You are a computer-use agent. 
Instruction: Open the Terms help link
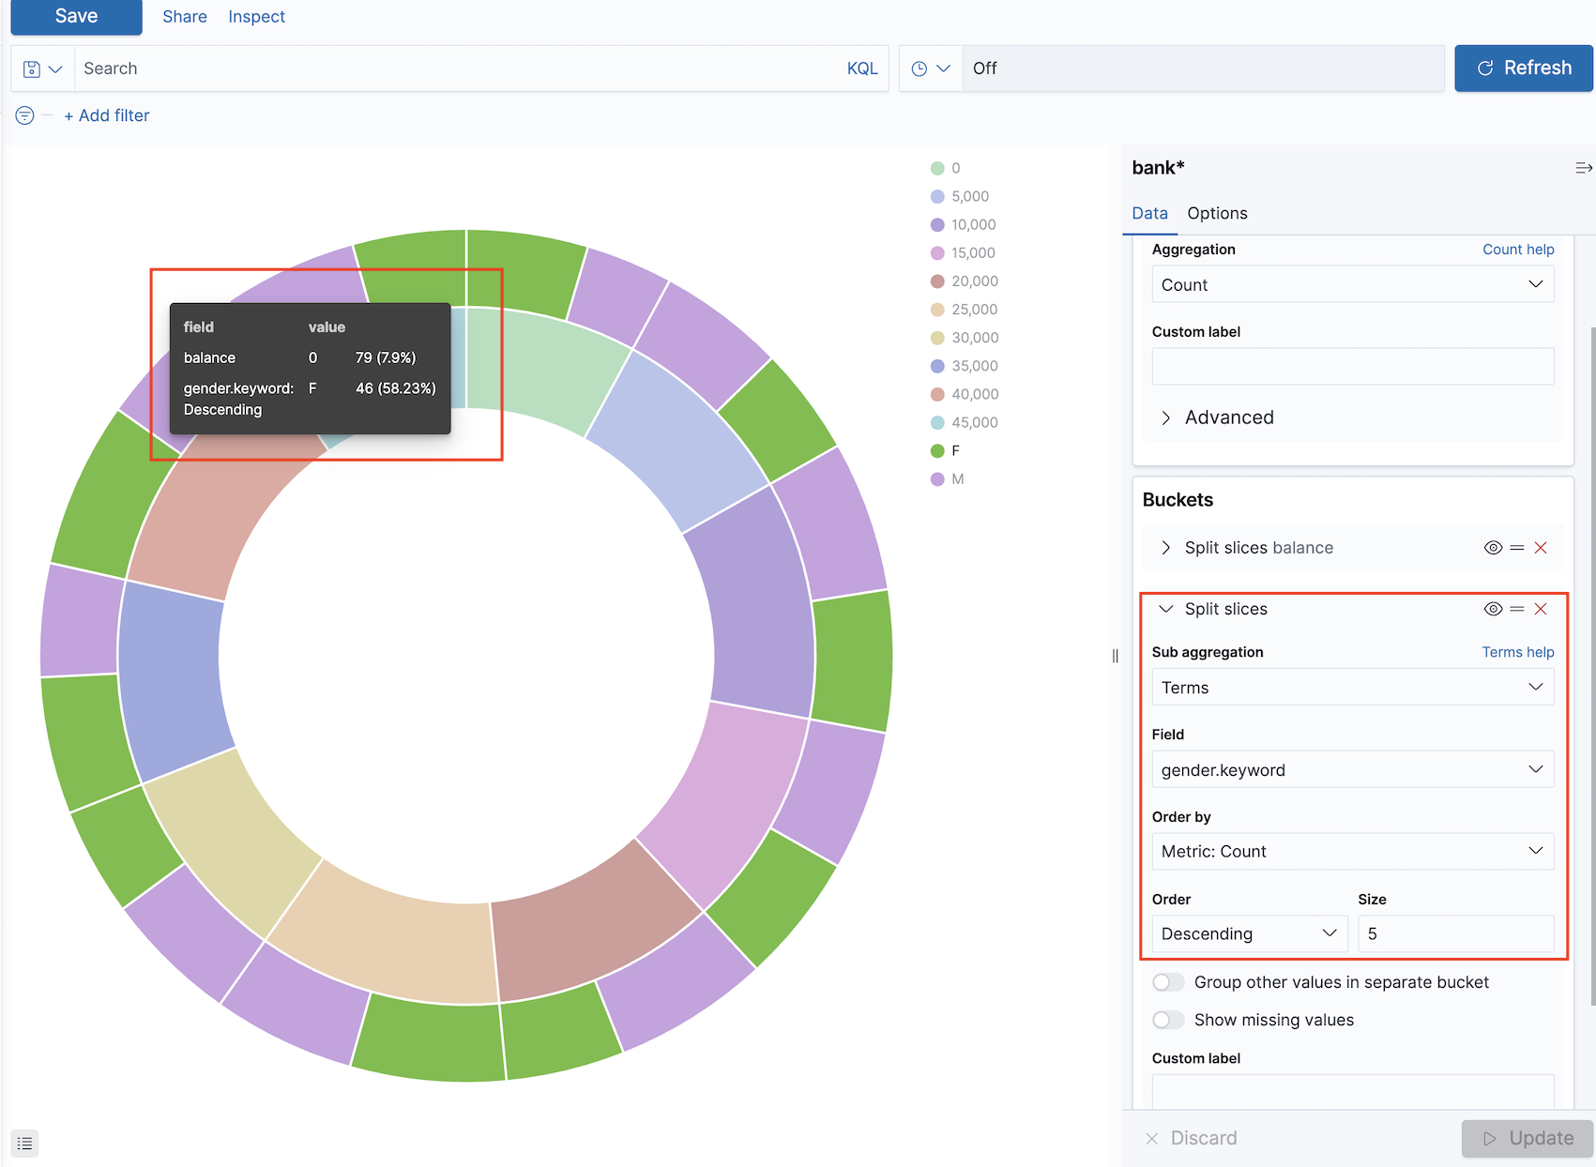tap(1518, 652)
